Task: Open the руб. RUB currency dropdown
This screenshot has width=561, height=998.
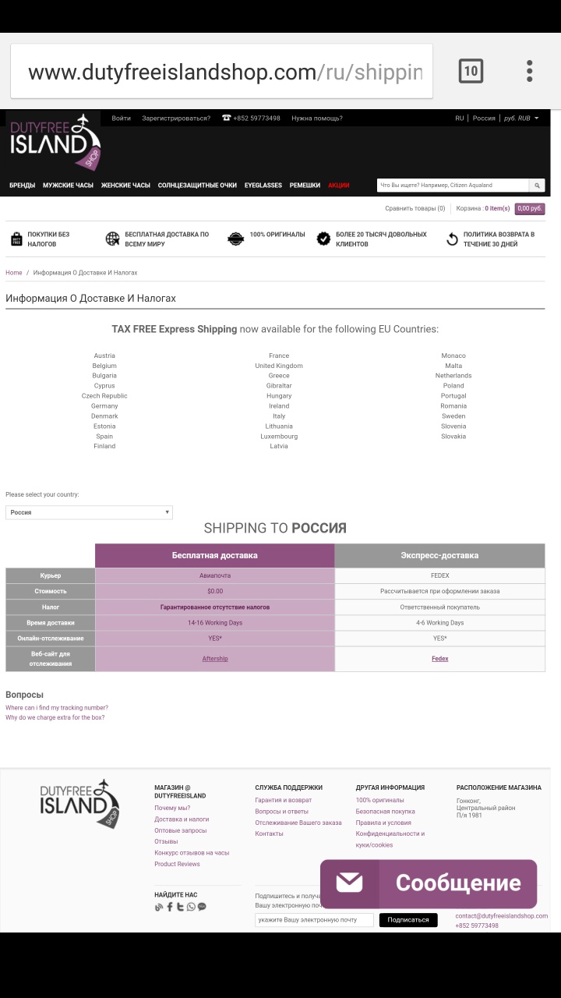Action: [x=520, y=119]
